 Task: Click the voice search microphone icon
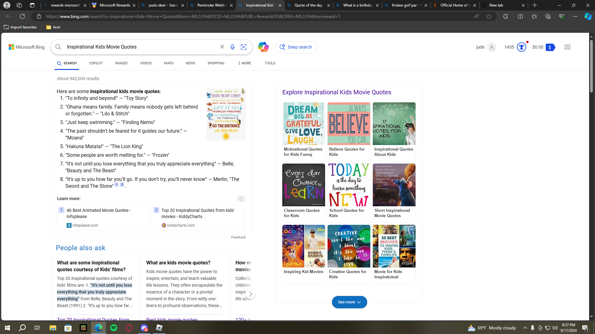click(232, 47)
